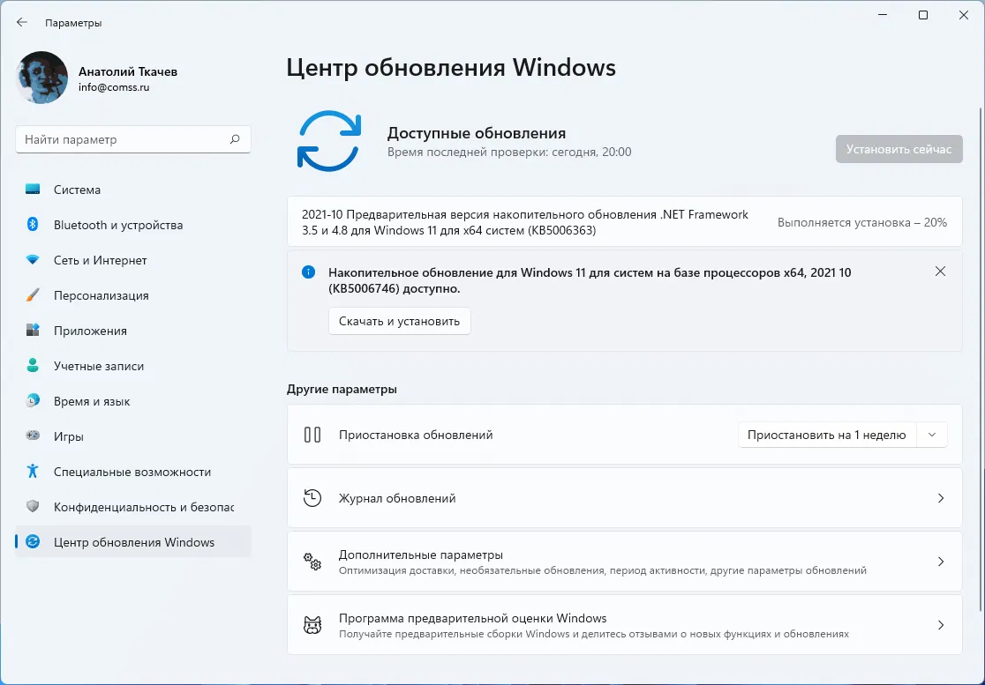Screen dimensions: 985x685
Task: Open the Приостановить на 1 неделю dropdown arrow
Action: (932, 435)
